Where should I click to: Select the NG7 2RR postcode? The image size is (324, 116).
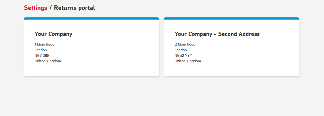click(x=42, y=55)
